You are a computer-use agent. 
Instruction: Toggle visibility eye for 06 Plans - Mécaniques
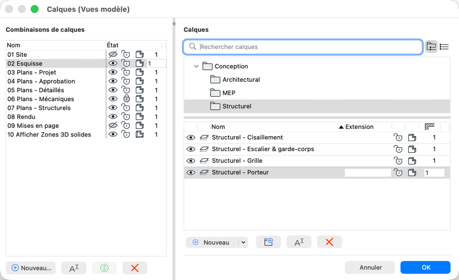coord(113,99)
